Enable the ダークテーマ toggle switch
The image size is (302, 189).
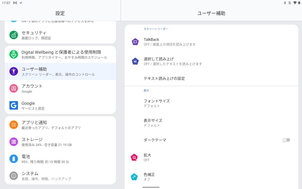286,140
